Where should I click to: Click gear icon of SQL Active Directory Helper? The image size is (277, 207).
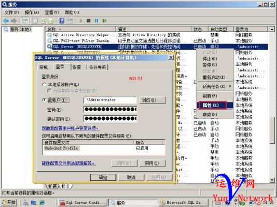point(49,35)
